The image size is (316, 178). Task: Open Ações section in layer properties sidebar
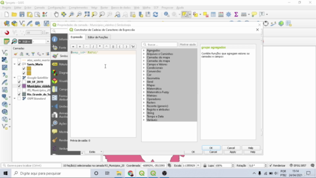(x=59, y=123)
